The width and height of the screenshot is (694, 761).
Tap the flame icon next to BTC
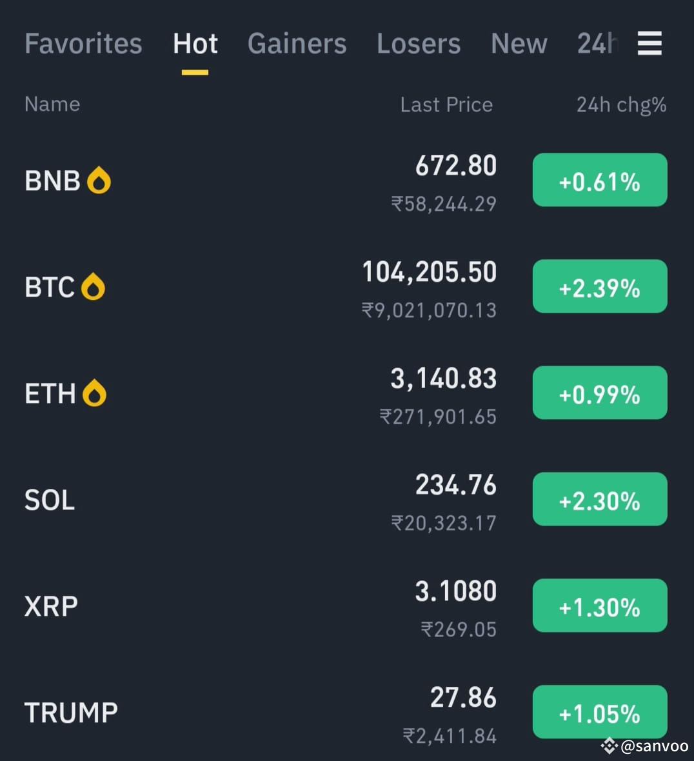click(x=93, y=286)
